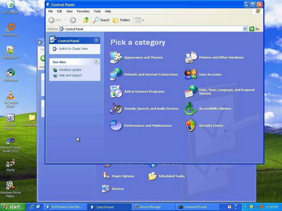282x211 pixels.
Task: Open Appearance and Themes category icon
Action: pyautogui.click(x=116, y=57)
